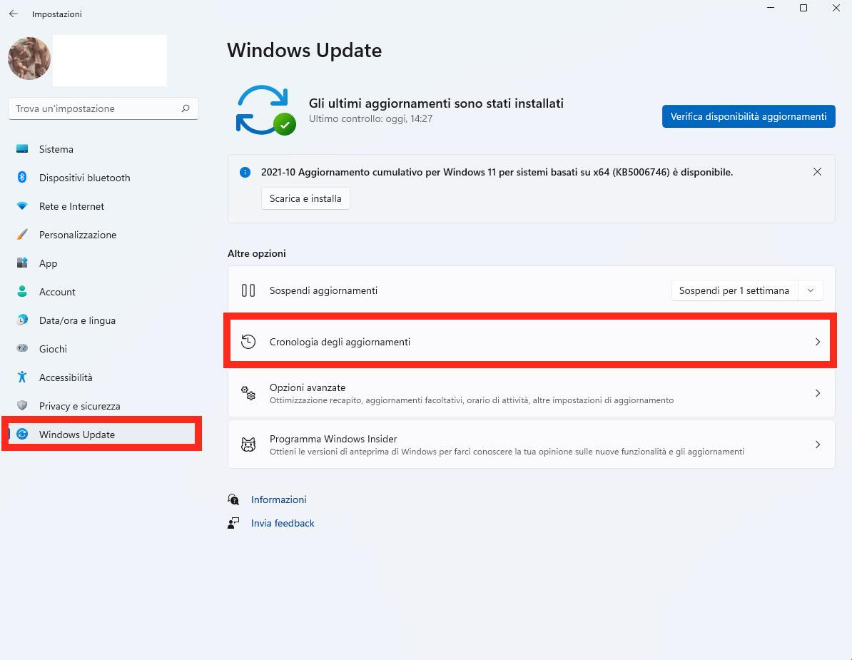Expand the suspend duration dropdown arrow
The height and width of the screenshot is (660, 852).
[810, 290]
